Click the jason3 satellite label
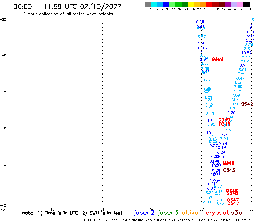The width and height of the screenshot is (254, 223). click(x=168, y=213)
